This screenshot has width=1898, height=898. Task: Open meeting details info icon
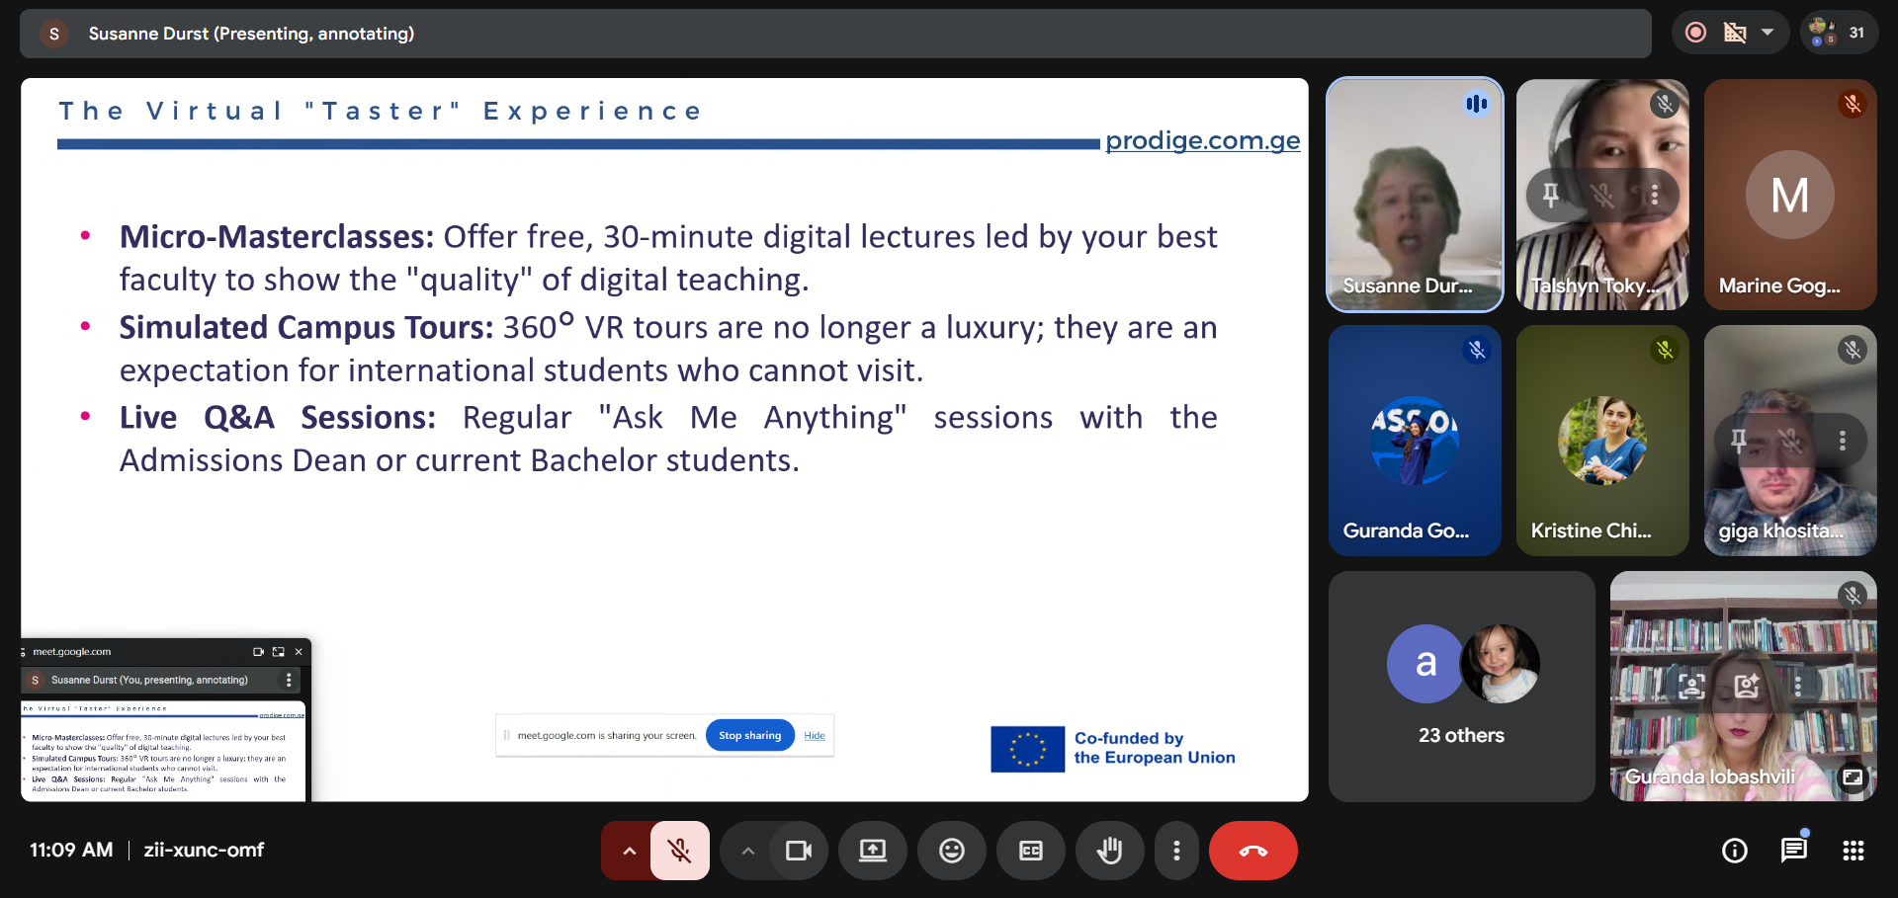(x=1734, y=851)
